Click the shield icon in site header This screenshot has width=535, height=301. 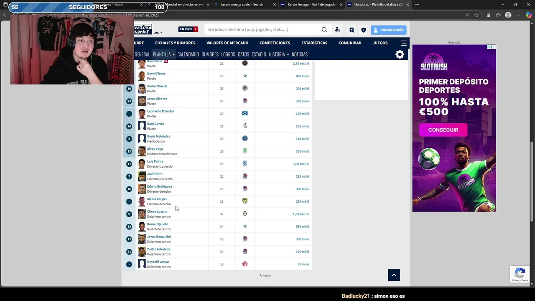click(364, 30)
